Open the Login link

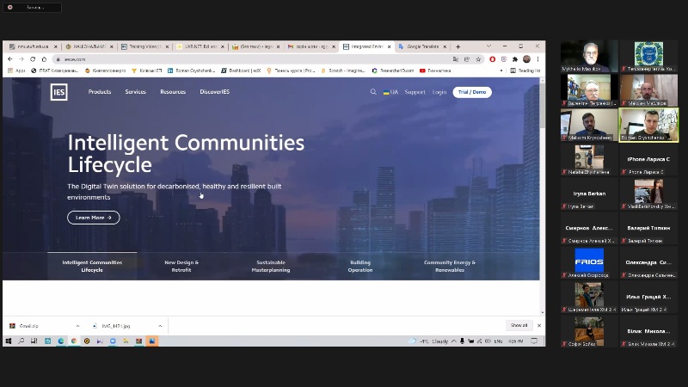(439, 92)
